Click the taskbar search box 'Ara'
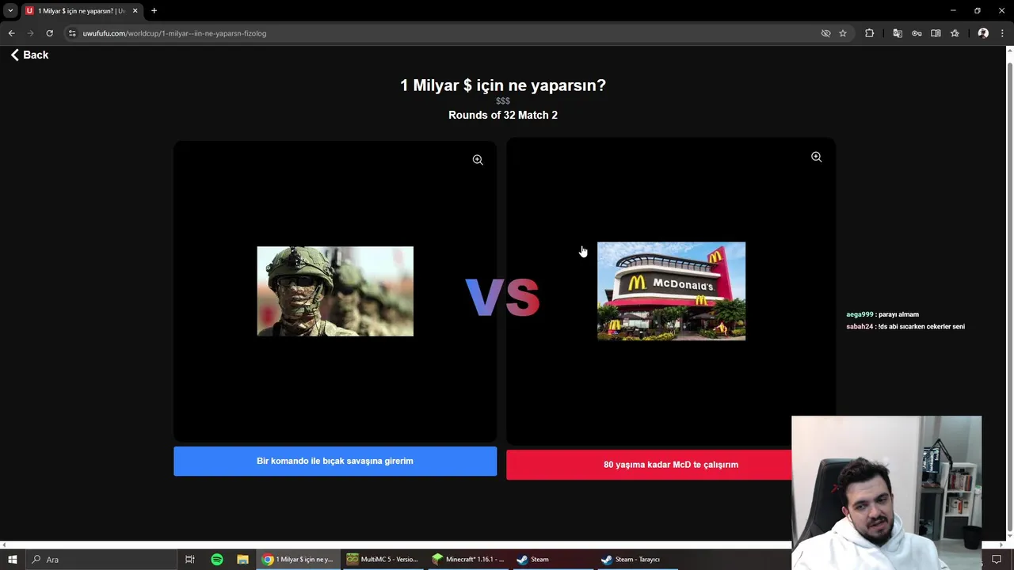The height and width of the screenshot is (570, 1014). click(x=101, y=559)
